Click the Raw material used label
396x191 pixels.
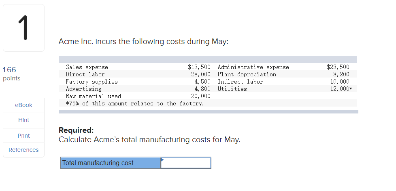93,96
